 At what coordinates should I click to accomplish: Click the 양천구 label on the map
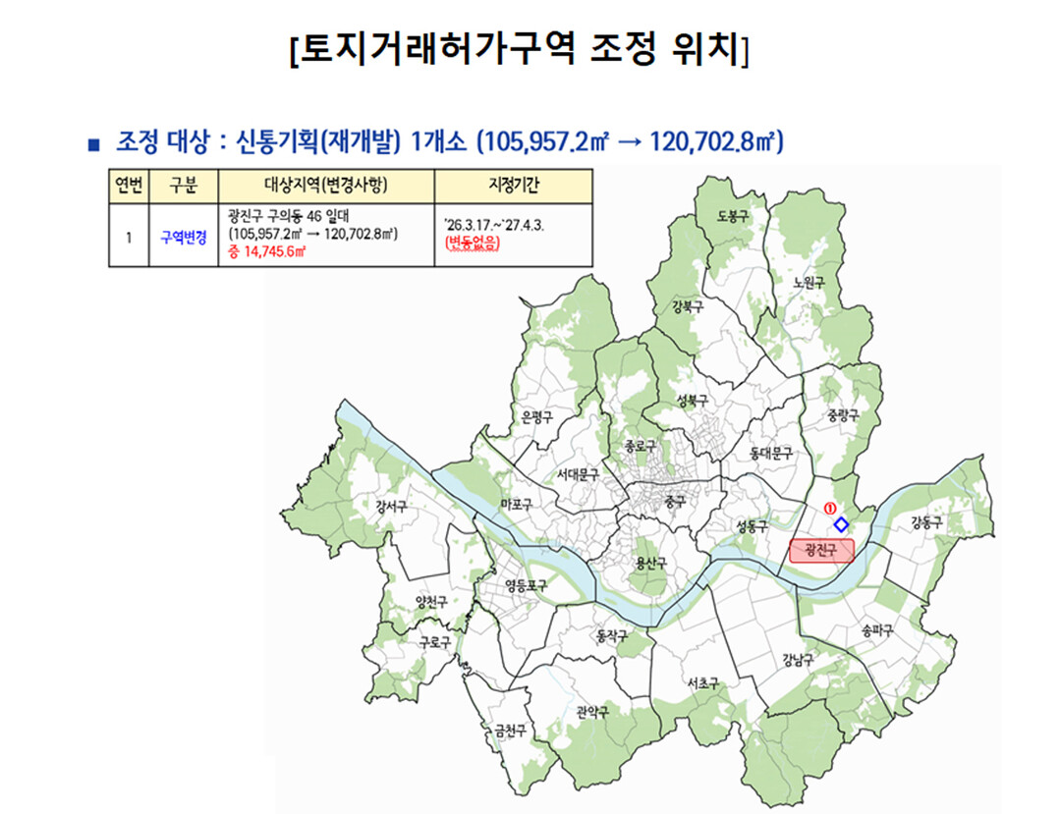click(x=430, y=602)
